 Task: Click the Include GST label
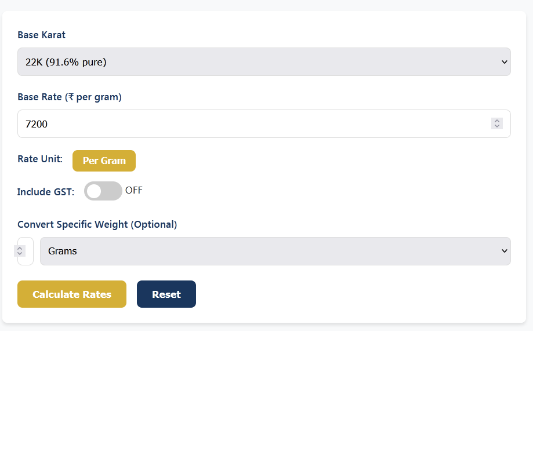coord(46,192)
